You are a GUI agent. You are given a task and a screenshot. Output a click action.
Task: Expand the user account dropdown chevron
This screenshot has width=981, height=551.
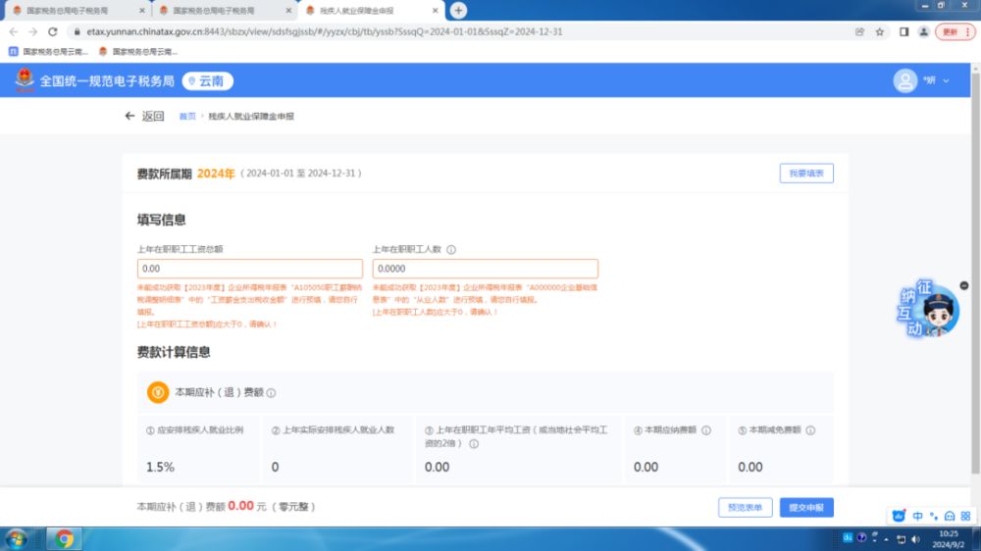(946, 81)
